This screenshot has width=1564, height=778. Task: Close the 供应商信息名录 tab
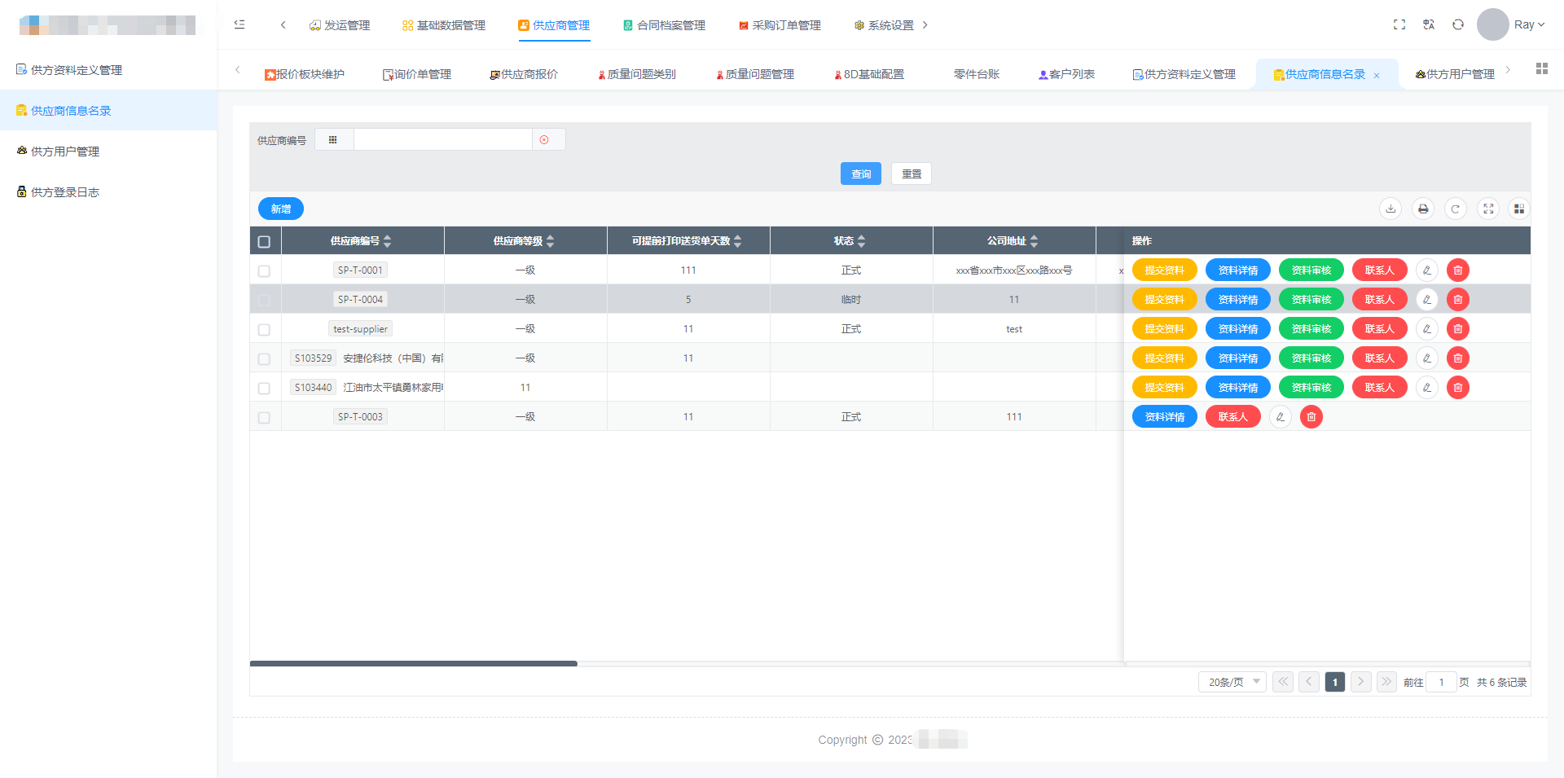click(1377, 76)
